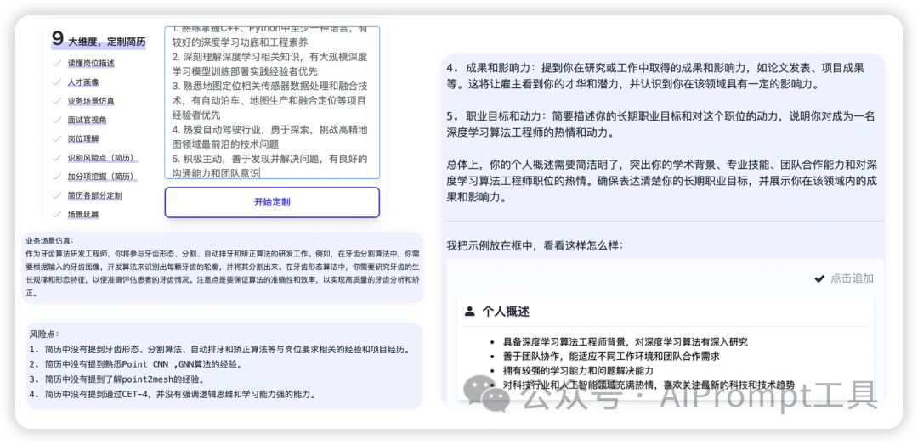
Task: Click risk point 4 mentioning CET-4
Action: pos(173,394)
